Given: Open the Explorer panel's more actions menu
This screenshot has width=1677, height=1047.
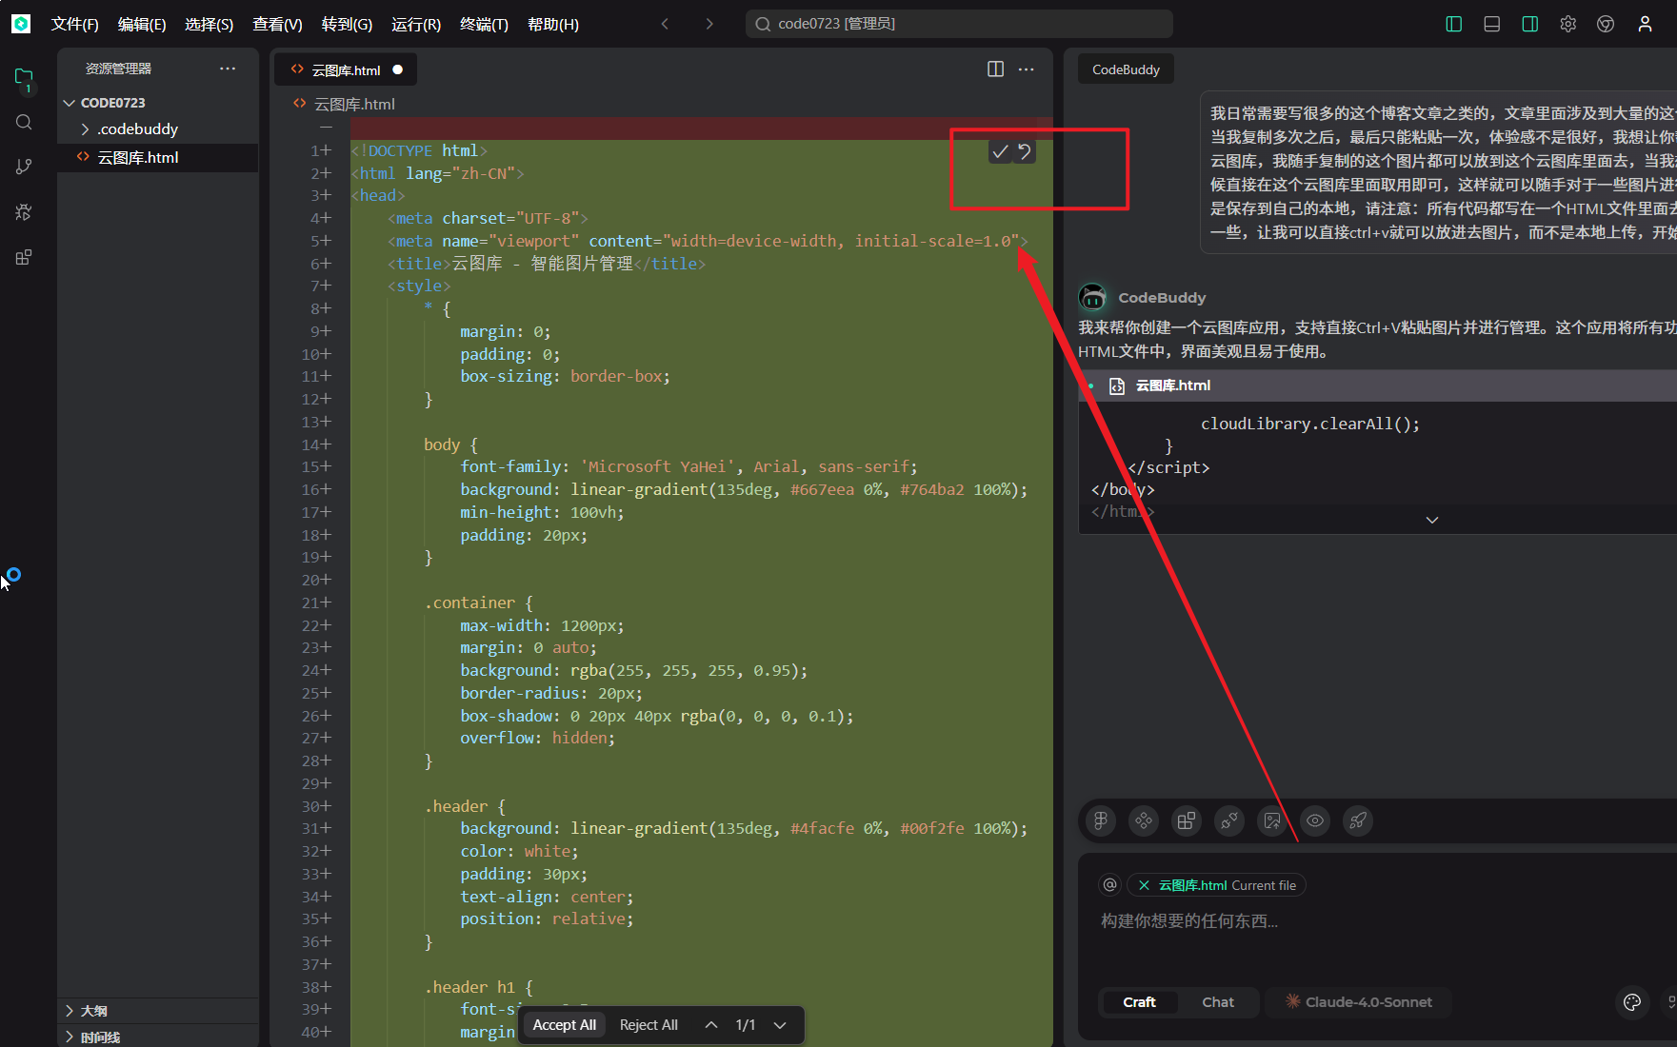Looking at the screenshot, I should point(228,69).
